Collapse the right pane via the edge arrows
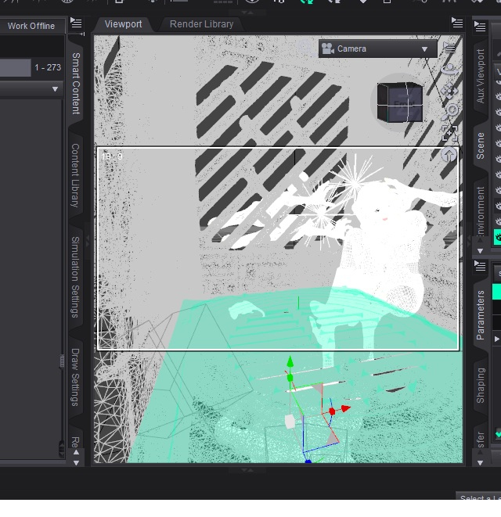 click(x=469, y=240)
